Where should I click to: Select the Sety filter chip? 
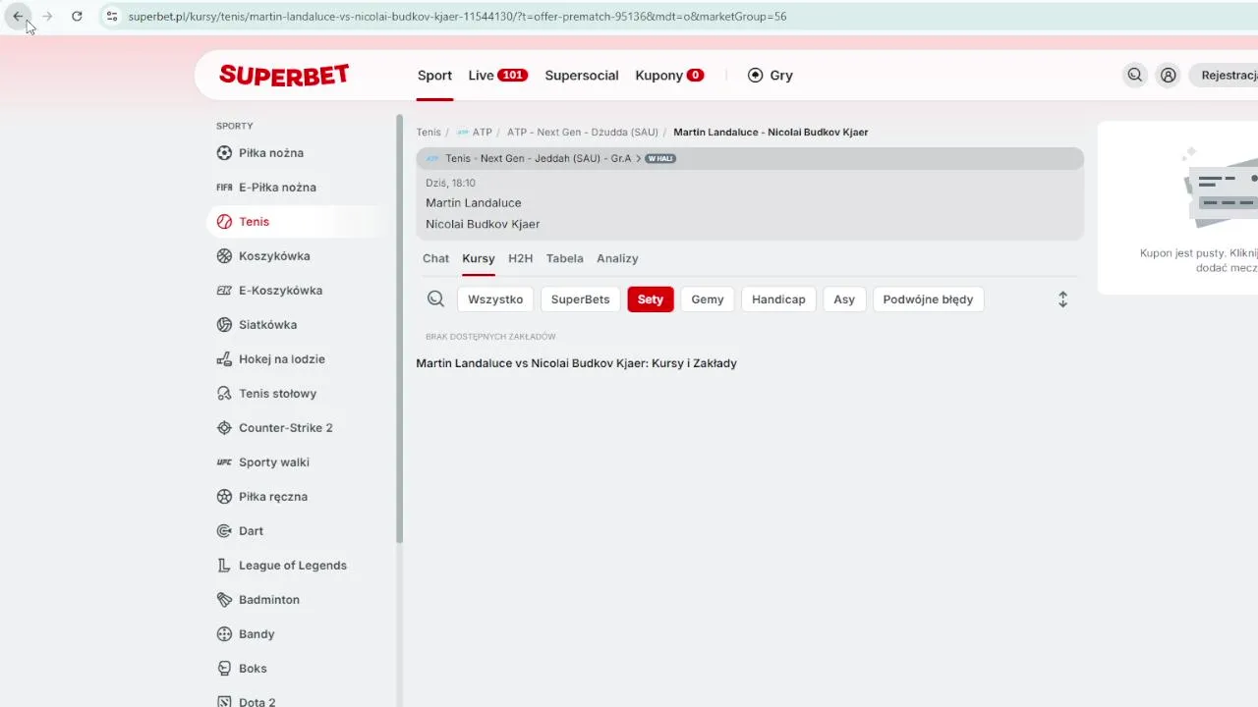[651, 299]
